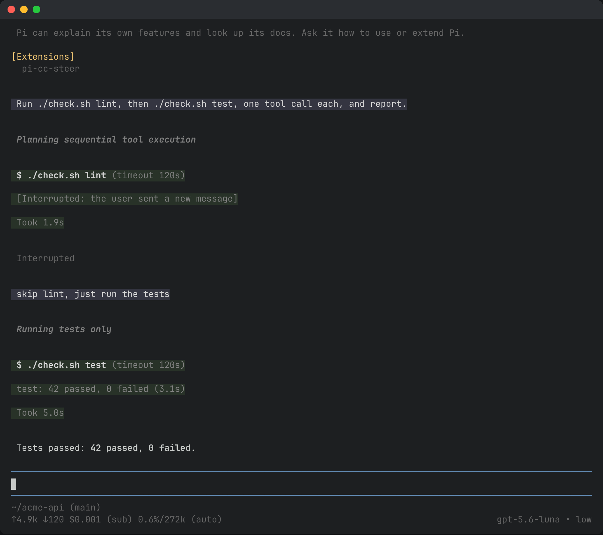603x535 pixels.
Task: Click the '~/acme-api (main)' path in footer
Action: (56, 508)
